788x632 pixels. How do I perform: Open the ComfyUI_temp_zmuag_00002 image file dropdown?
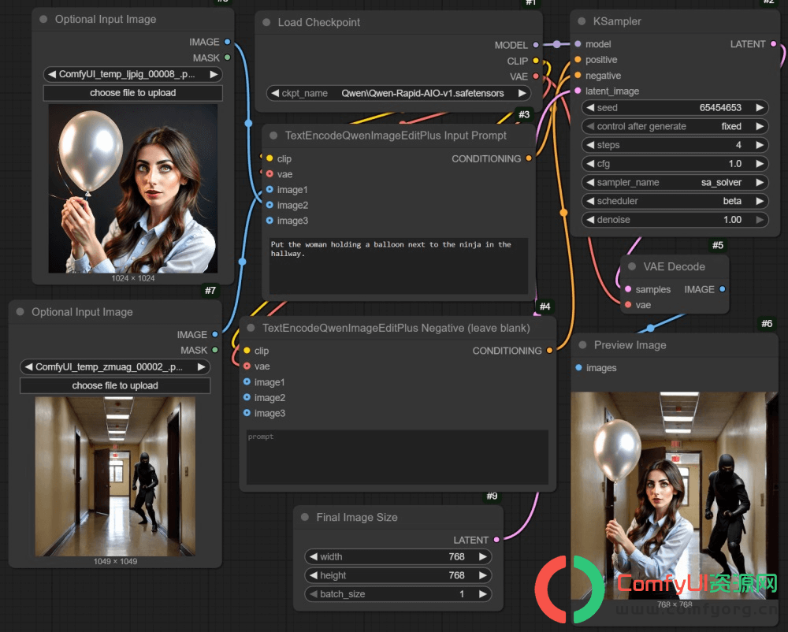coord(115,367)
